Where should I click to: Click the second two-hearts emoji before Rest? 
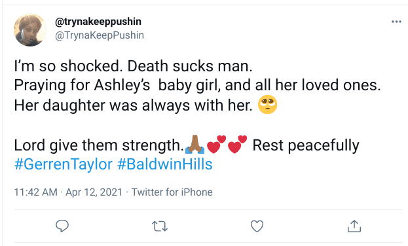[x=237, y=144]
